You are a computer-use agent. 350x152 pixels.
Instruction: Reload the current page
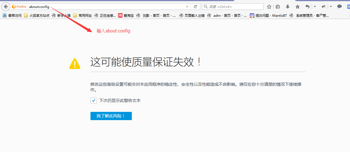(x=196, y=7)
